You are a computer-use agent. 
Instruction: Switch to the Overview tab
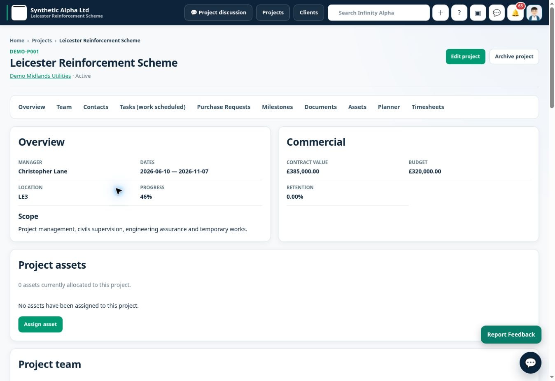(x=32, y=107)
